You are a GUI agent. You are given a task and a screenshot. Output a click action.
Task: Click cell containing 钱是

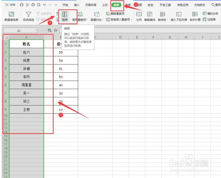tap(27, 60)
